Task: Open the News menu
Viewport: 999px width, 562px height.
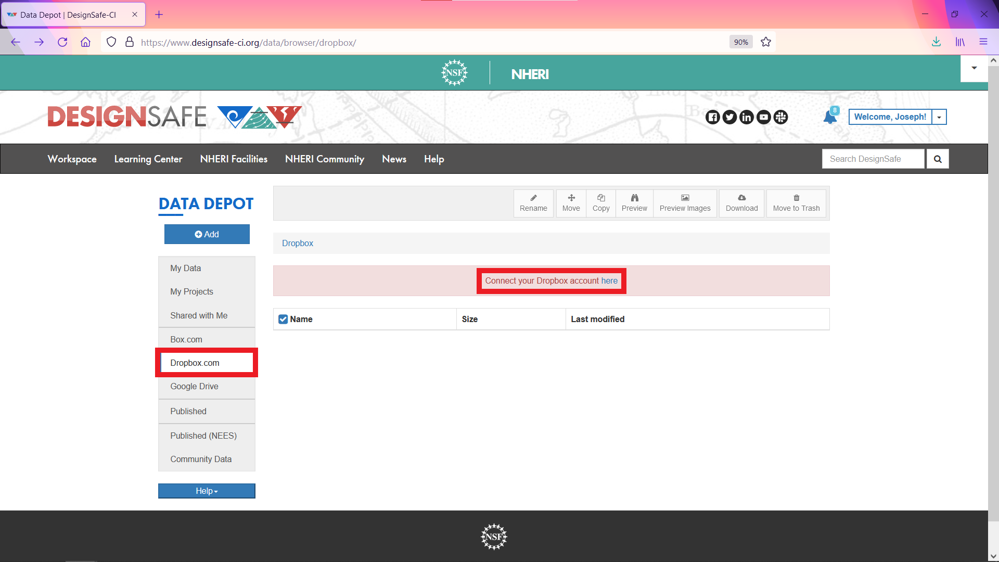Action: point(394,159)
